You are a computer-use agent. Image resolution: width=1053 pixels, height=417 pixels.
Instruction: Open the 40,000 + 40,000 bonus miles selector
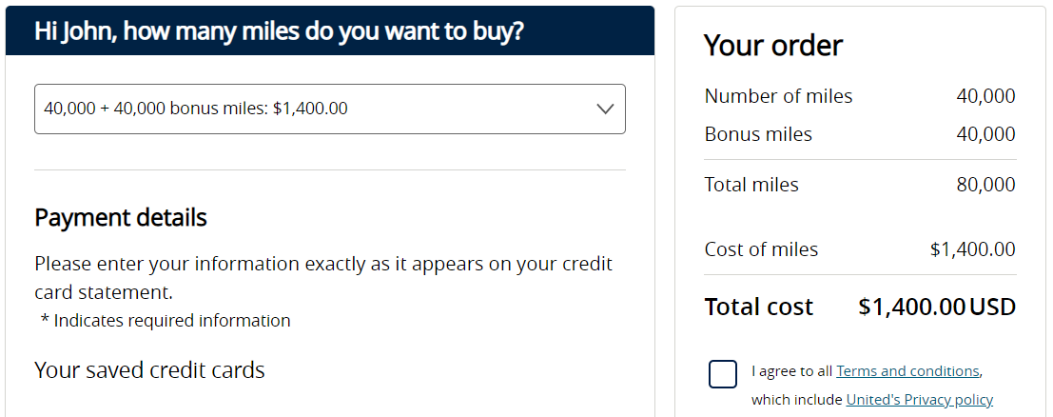click(x=330, y=109)
